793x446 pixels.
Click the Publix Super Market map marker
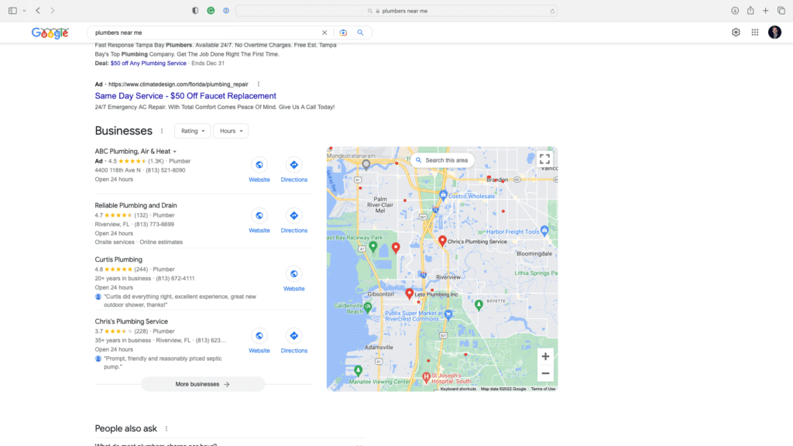click(x=448, y=314)
